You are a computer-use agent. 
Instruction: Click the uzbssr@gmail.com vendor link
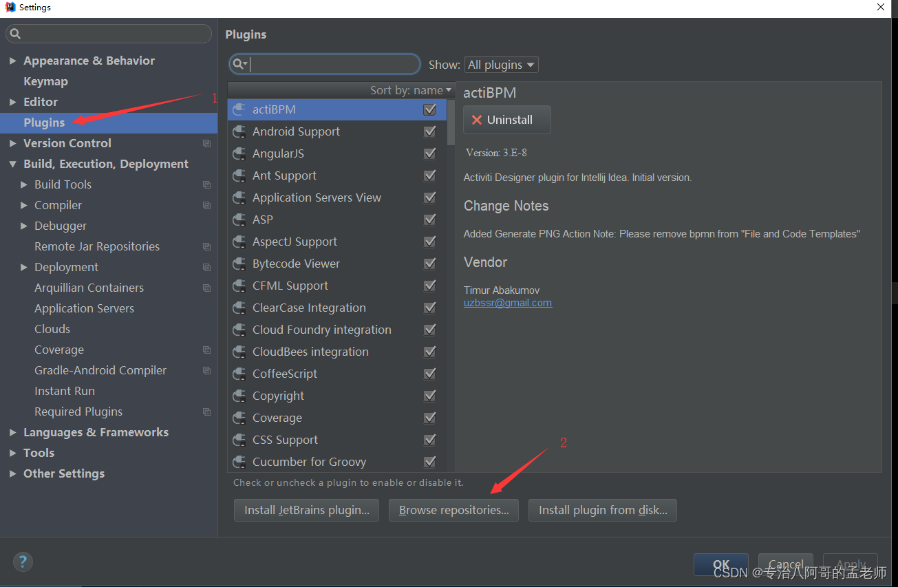tap(508, 303)
